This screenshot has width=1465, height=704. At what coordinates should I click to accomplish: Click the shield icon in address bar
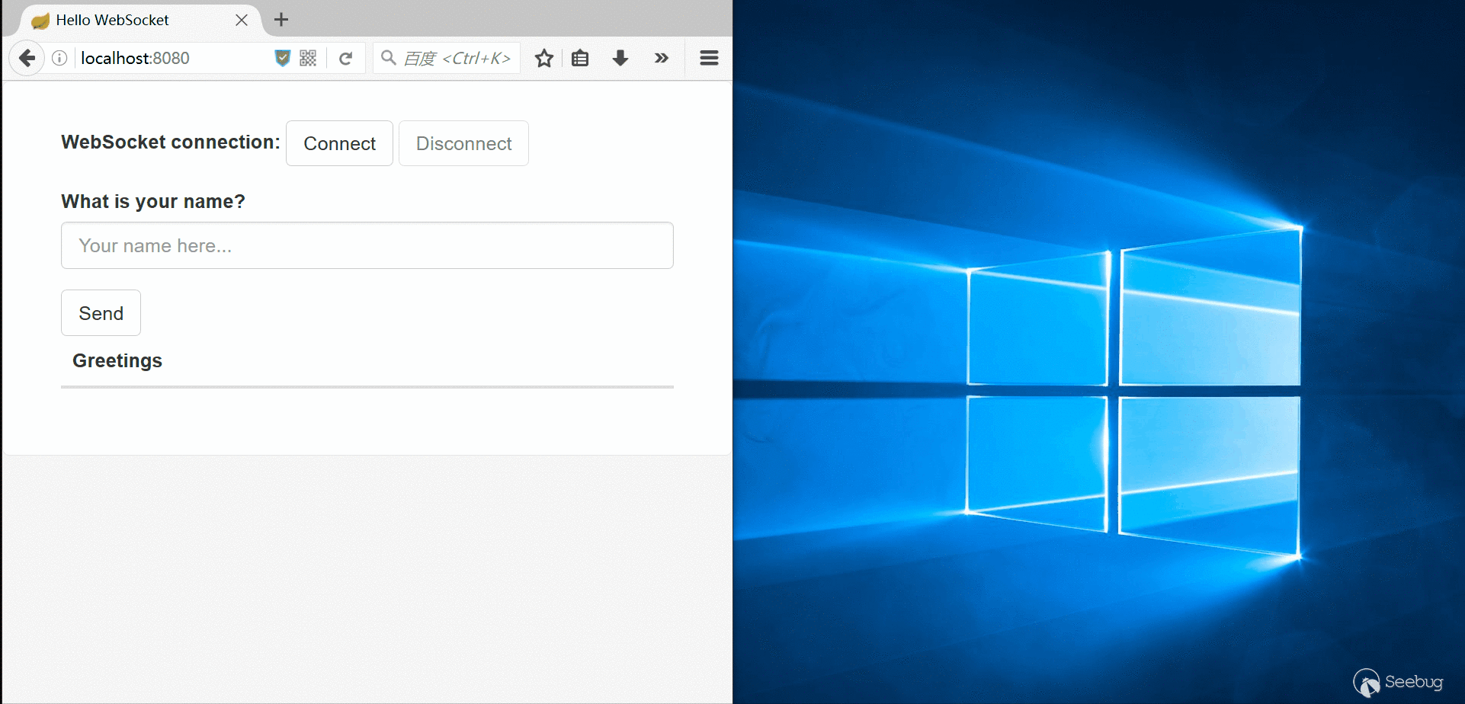point(282,58)
